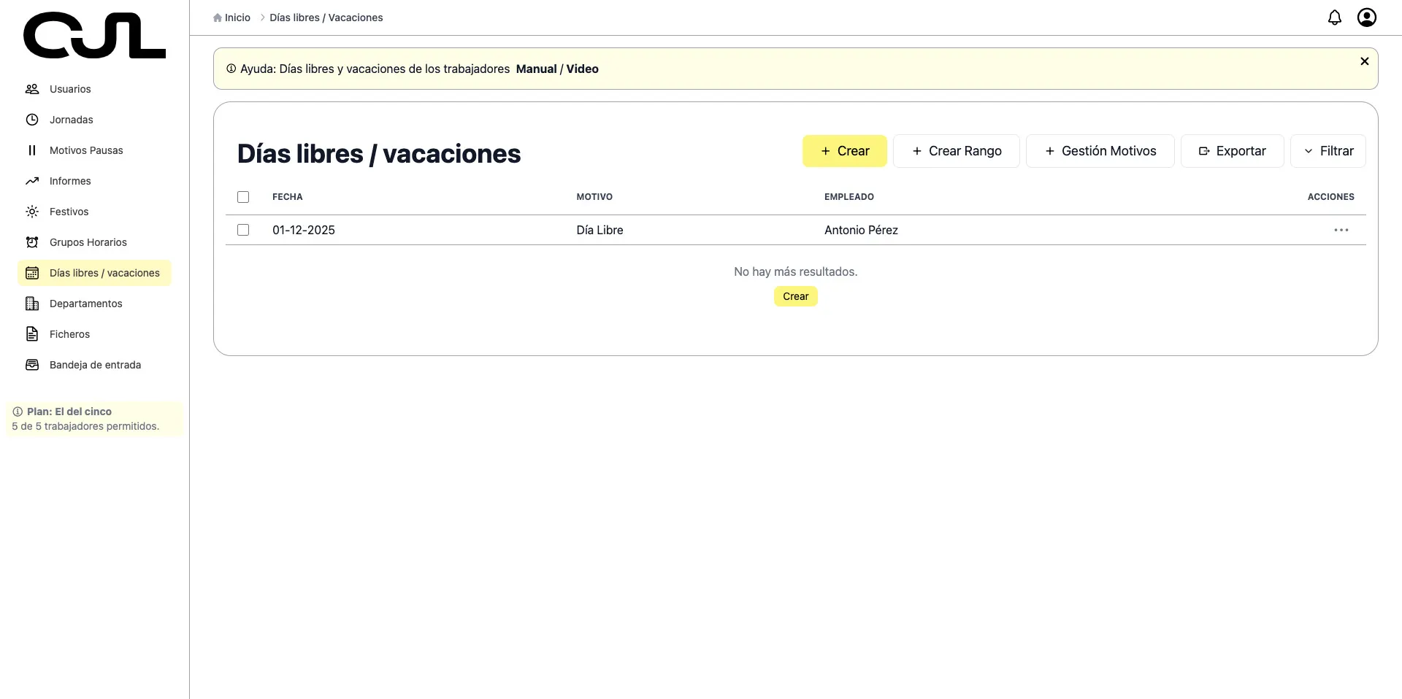Check the row checkbox for Antonio Pérez
This screenshot has height=699, width=1402.
[243, 230]
